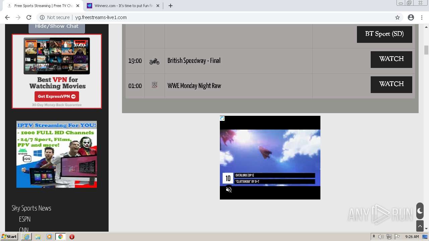Unmute the video ad

229,190
